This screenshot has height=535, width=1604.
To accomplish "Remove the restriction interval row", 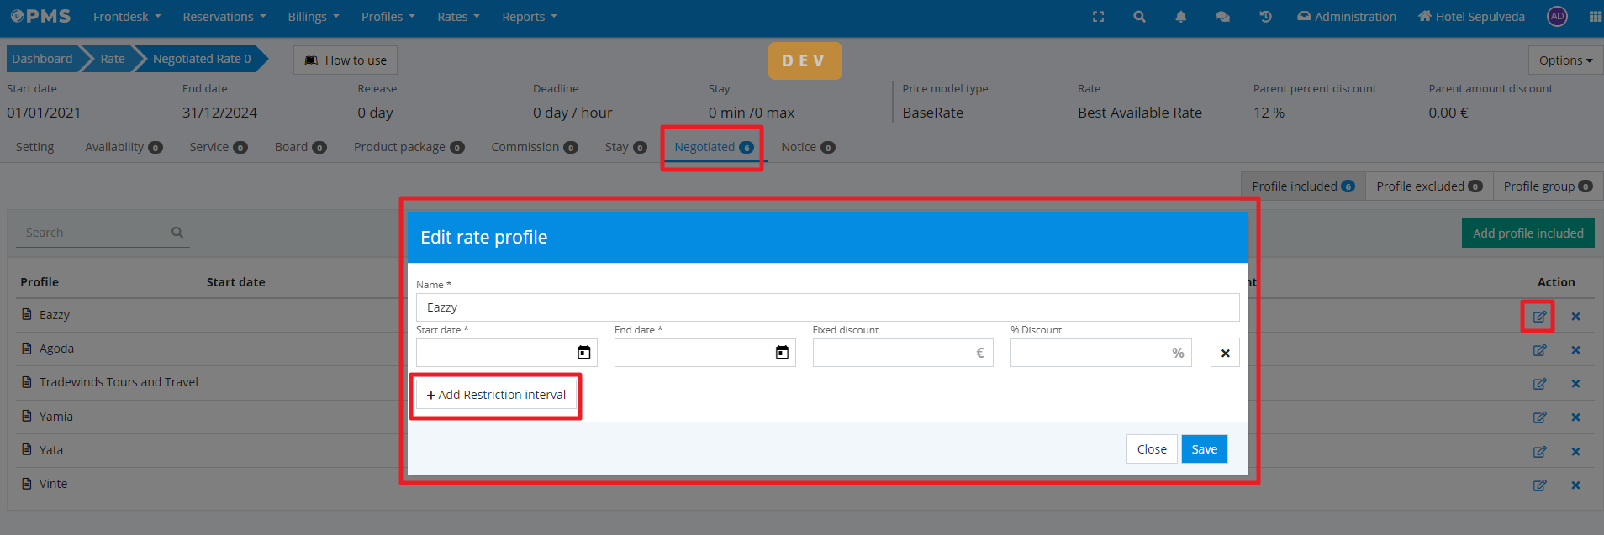I will click(x=1225, y=353).
